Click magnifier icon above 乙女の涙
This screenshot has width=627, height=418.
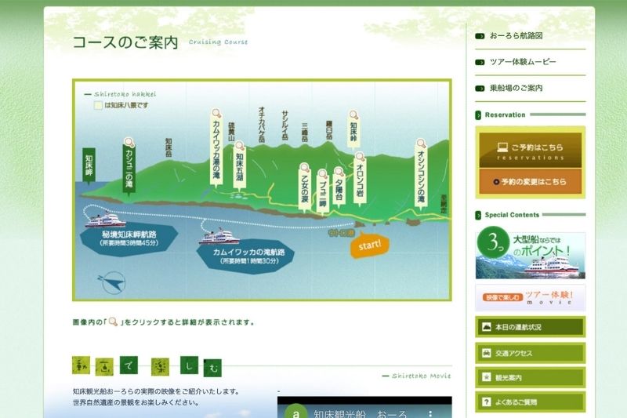click(305, 167)
